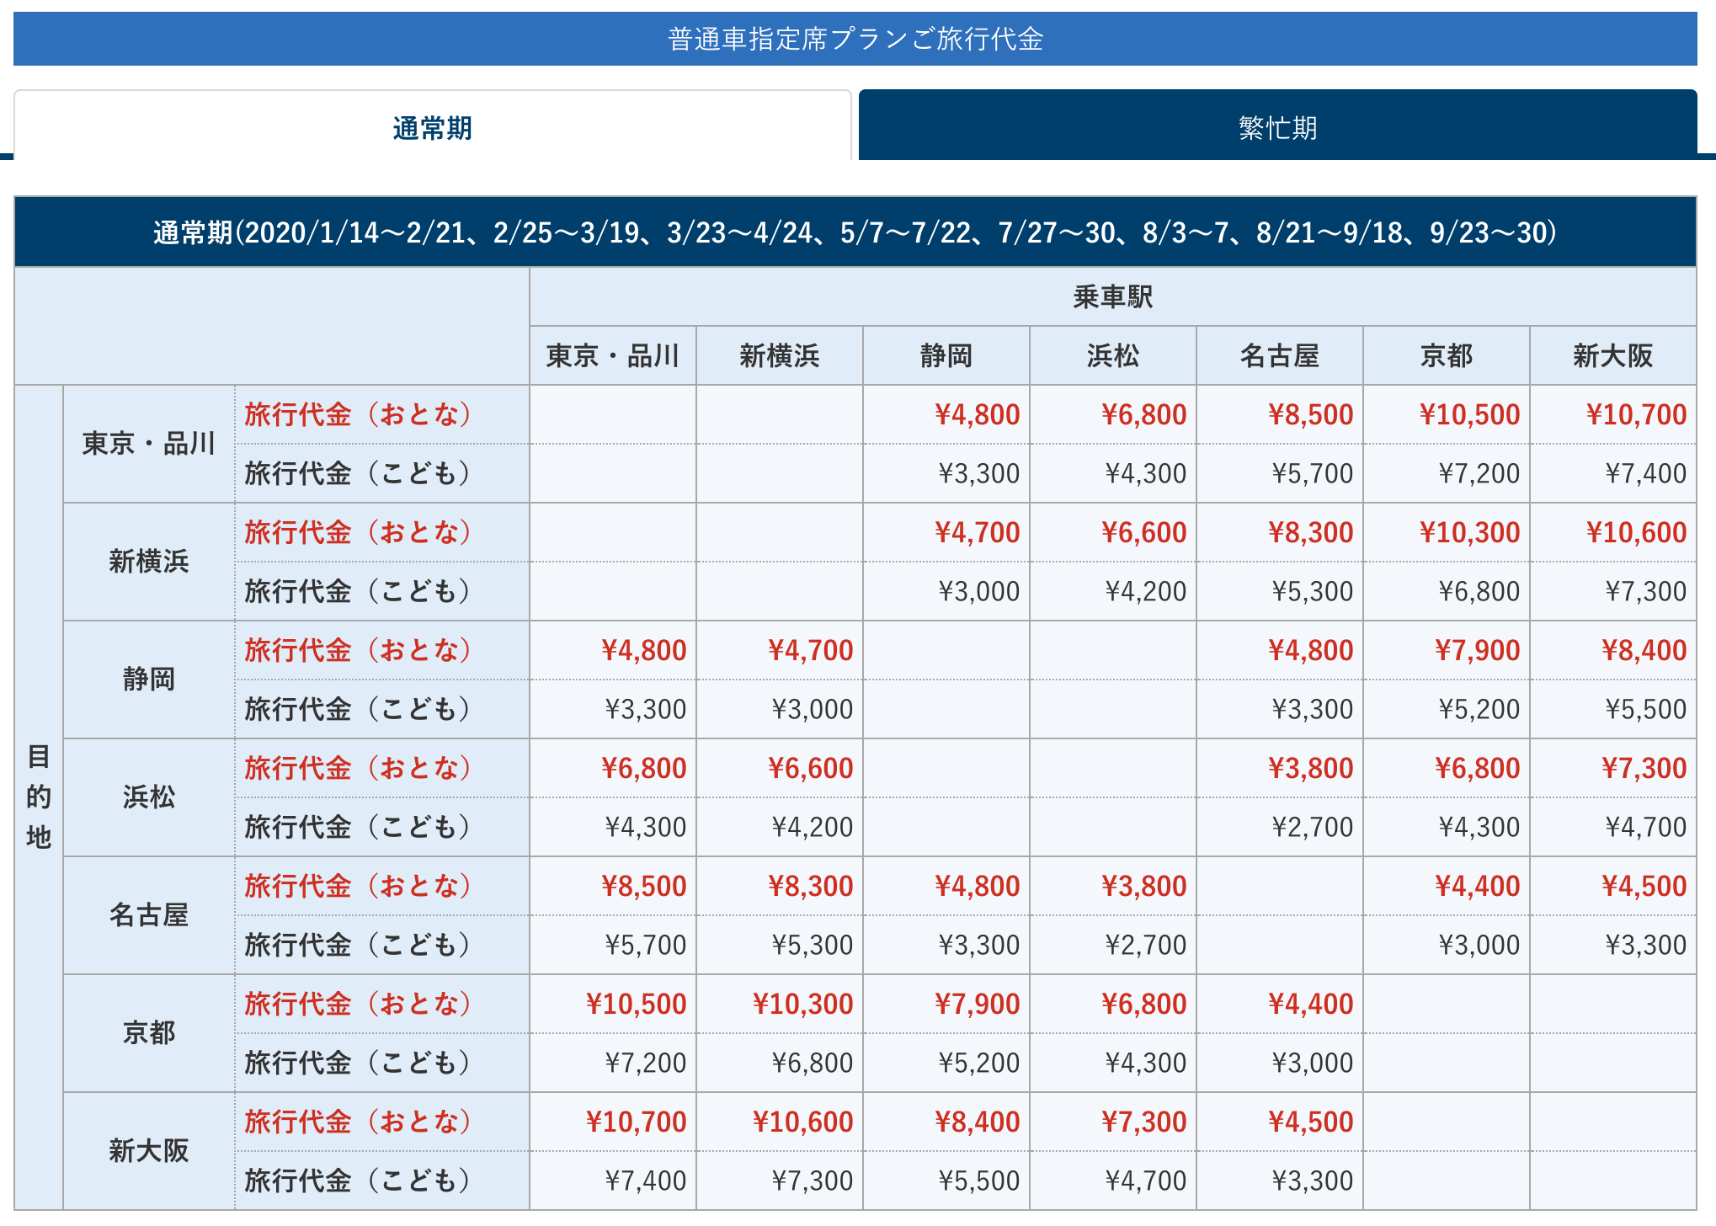The image size is (1716, 1226).
Task: Click the 静岡 boarding station column header
Action: pos(946,356)
